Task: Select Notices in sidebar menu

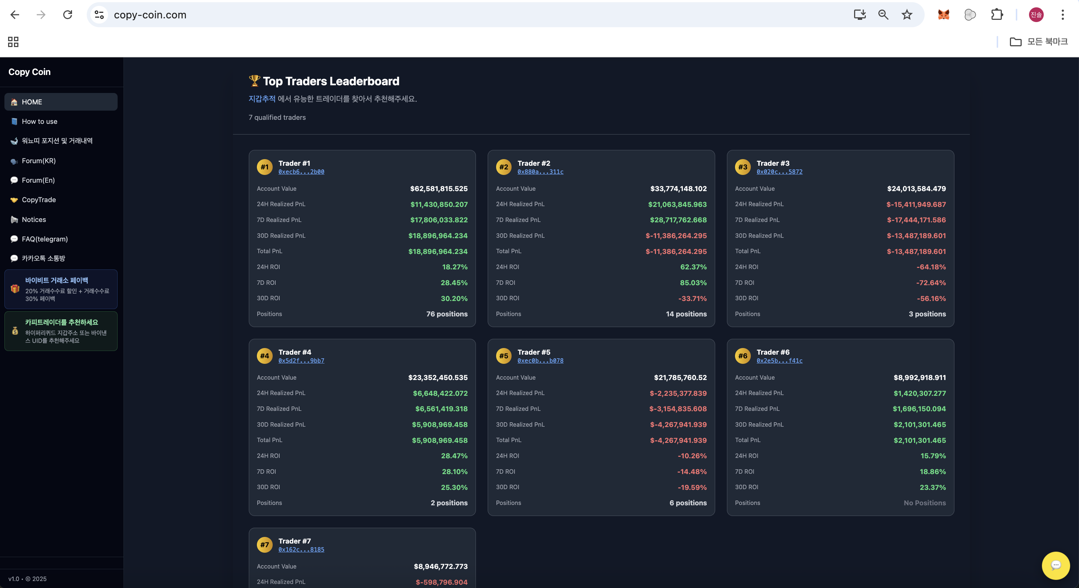Action: [x=34, y=219]
